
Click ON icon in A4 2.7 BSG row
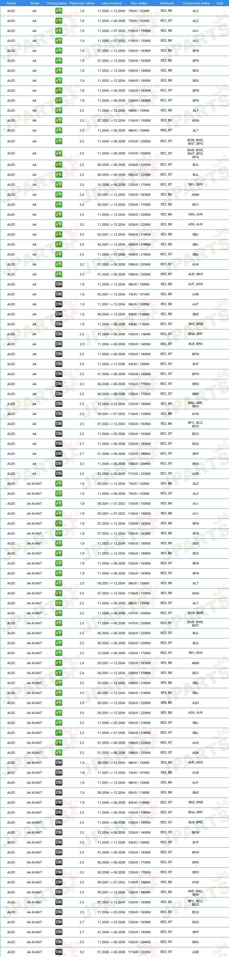(59, 443)
